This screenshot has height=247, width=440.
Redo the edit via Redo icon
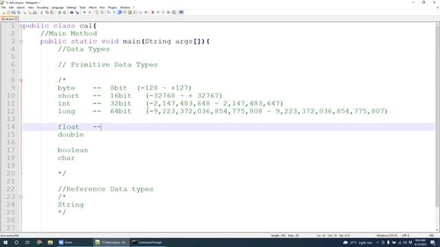click(65, 12)
